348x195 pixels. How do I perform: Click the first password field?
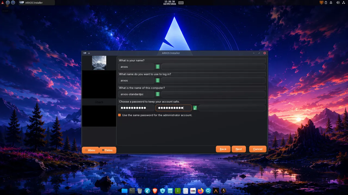pyautogui.click(x=136, y=108)
